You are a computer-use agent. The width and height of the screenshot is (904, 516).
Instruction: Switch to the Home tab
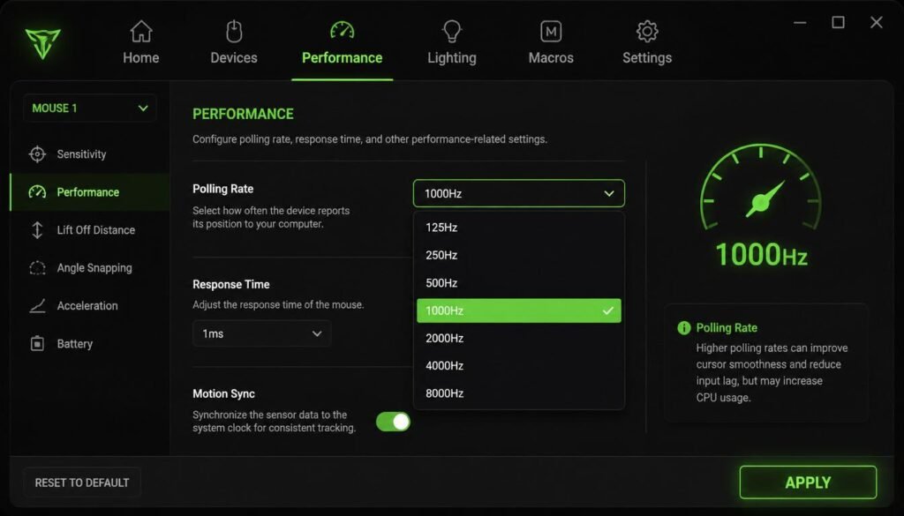(x=140, y=43)
